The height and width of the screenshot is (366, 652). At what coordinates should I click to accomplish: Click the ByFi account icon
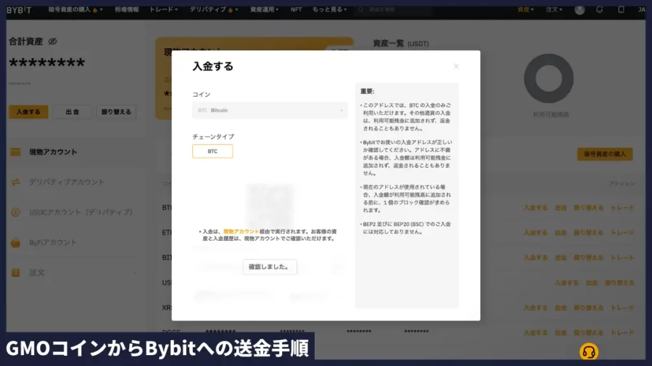coord(15,242)
